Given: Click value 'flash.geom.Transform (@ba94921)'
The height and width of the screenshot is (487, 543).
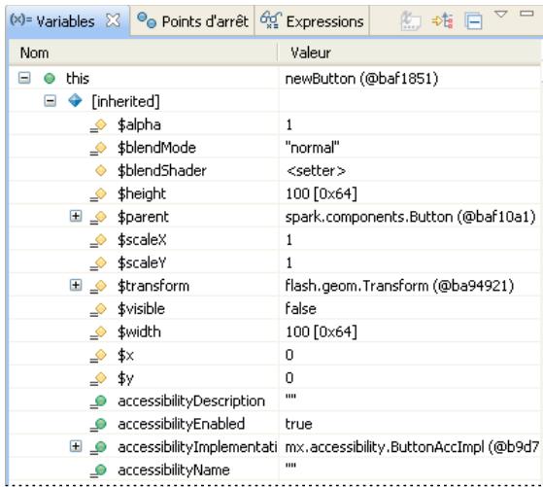Looking at the screenshot, I should pos(399,286).
